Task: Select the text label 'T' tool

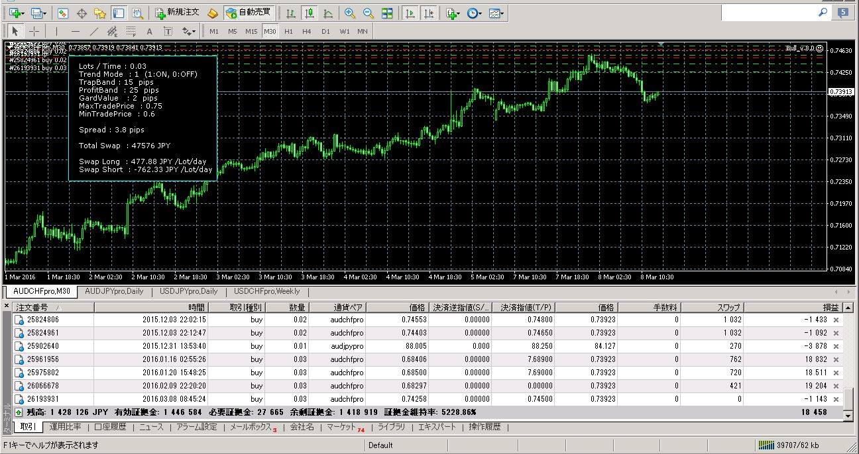Action: tap(168, 31)
